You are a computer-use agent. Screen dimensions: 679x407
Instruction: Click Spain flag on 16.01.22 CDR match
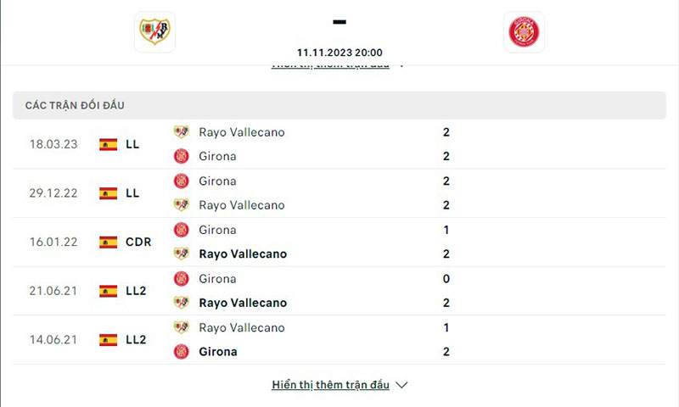click(108, 242)
